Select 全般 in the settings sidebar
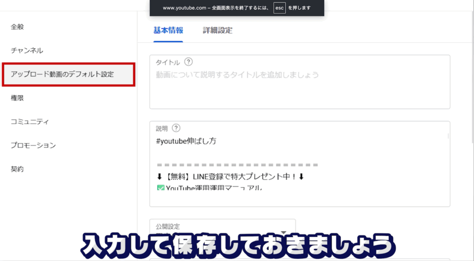Image resolution: width=474 pixels, height=261 pixels. click(17, 27)
